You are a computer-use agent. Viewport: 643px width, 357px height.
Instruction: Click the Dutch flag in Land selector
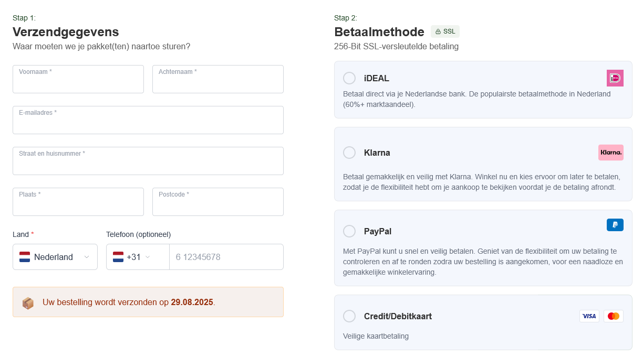click(25, 257)
